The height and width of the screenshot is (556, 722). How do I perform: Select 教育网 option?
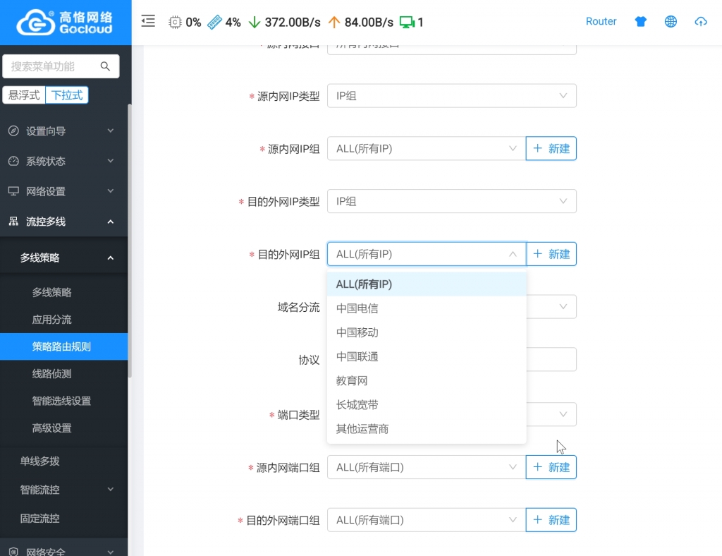point(427,380)
